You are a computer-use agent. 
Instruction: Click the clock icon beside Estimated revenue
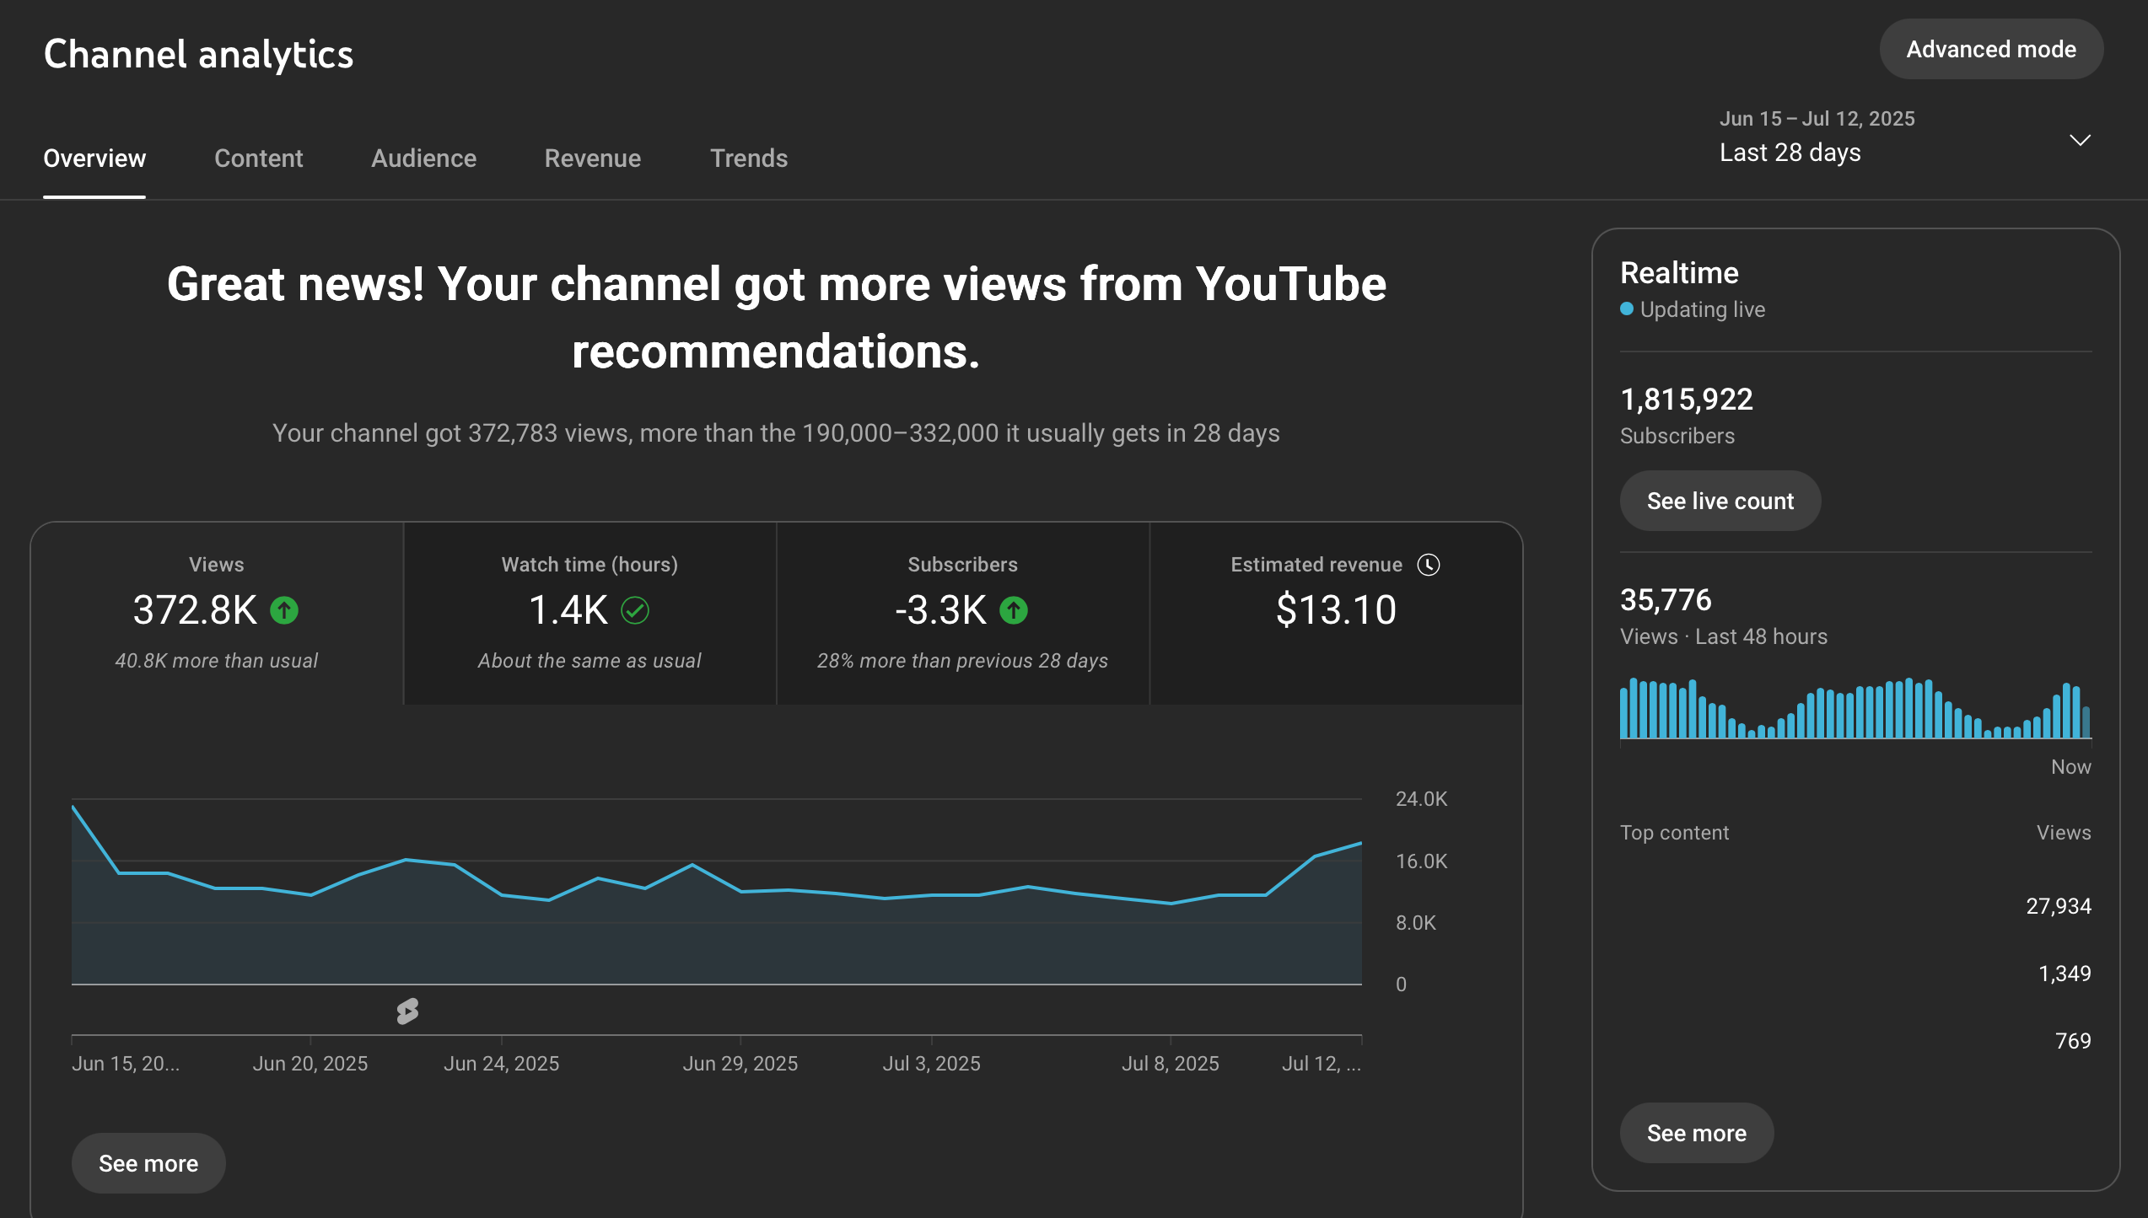[1429, 565]
